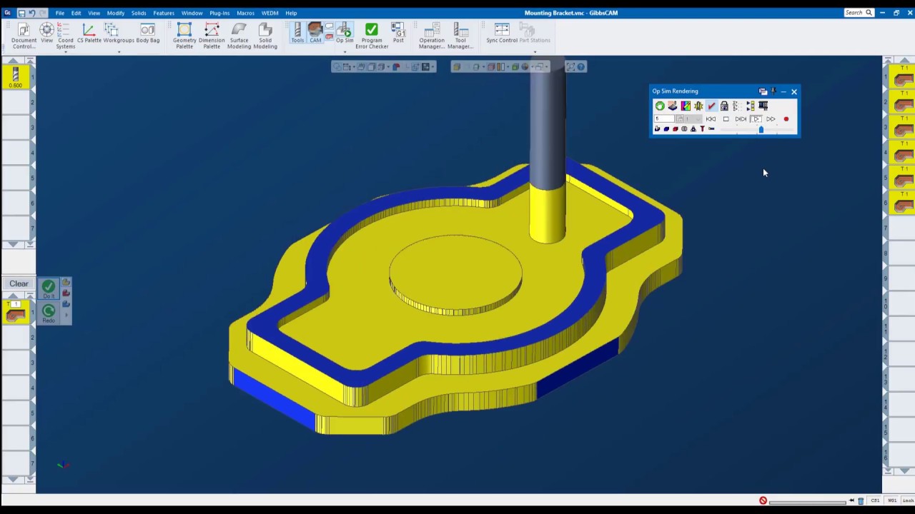Open the File menu
Screen dimensions: 915x514
pyautogui.click(x=60, y=13)
